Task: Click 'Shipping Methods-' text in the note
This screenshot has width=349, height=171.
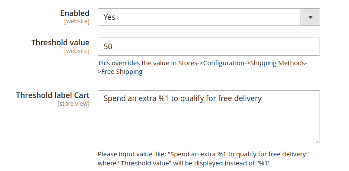Action: point(279,63)
